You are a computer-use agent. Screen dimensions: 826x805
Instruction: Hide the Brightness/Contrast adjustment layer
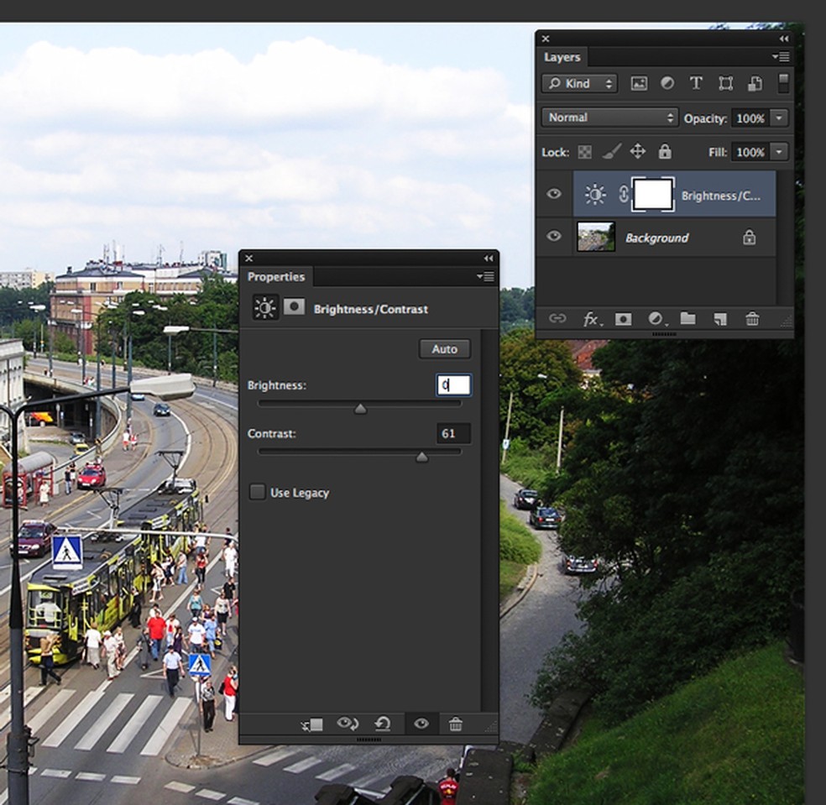coord(554,194)
